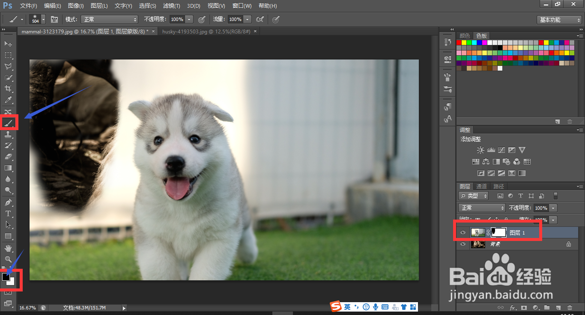This screenshot has width=585, height=315.
Task: Select the Gradient tool
Action: tap(8, 168)
